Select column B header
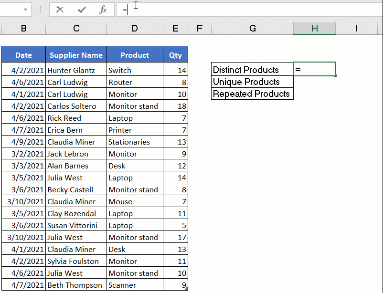 click(x=23, y=29)
